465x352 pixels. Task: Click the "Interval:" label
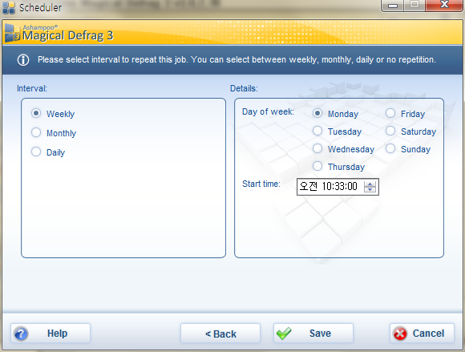pyautogui.click(x=32, y=88)
